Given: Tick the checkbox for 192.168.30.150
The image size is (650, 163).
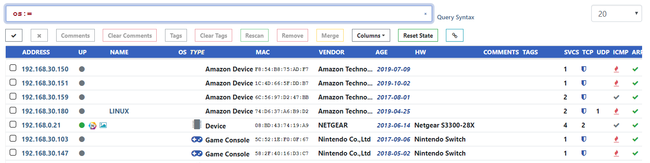Looking at the screenshot, I should (x=13, y=68).
